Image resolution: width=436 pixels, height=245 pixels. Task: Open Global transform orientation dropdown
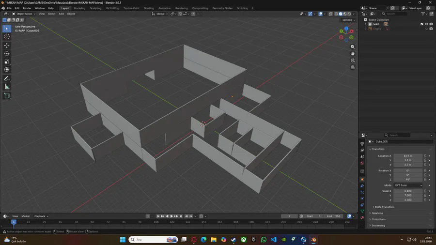click(160, 14)
